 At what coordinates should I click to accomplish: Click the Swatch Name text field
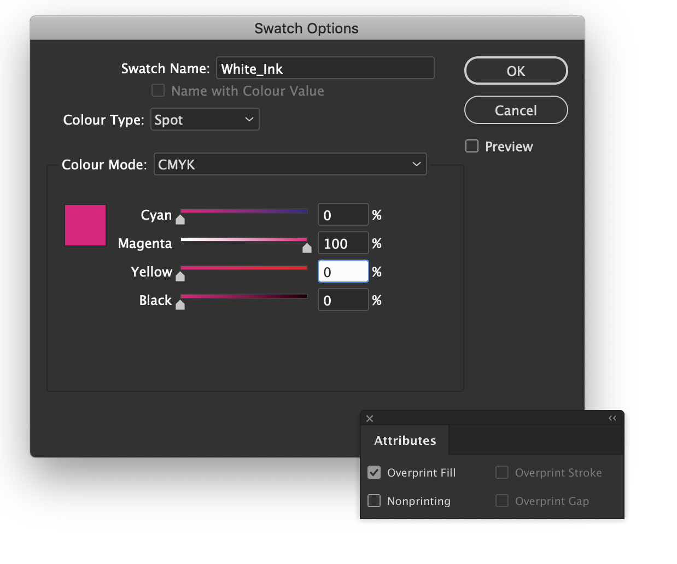[x=325, y=68]
